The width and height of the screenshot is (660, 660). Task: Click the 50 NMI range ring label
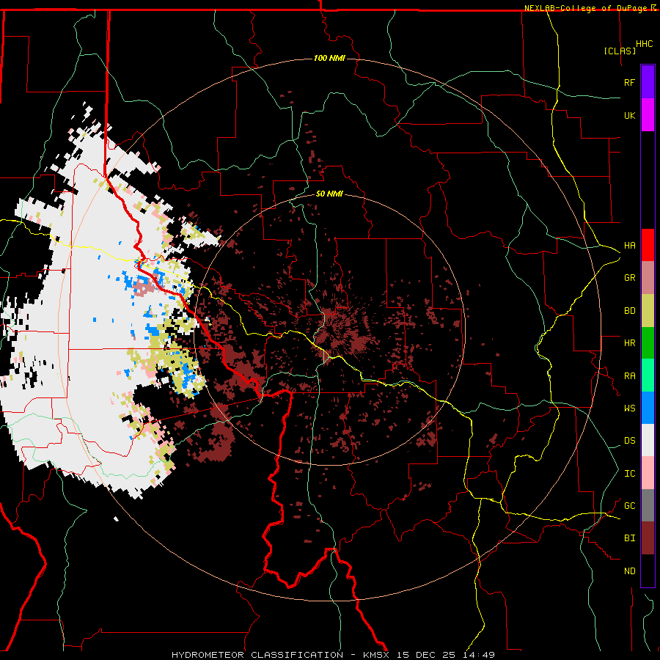(329, 194)
